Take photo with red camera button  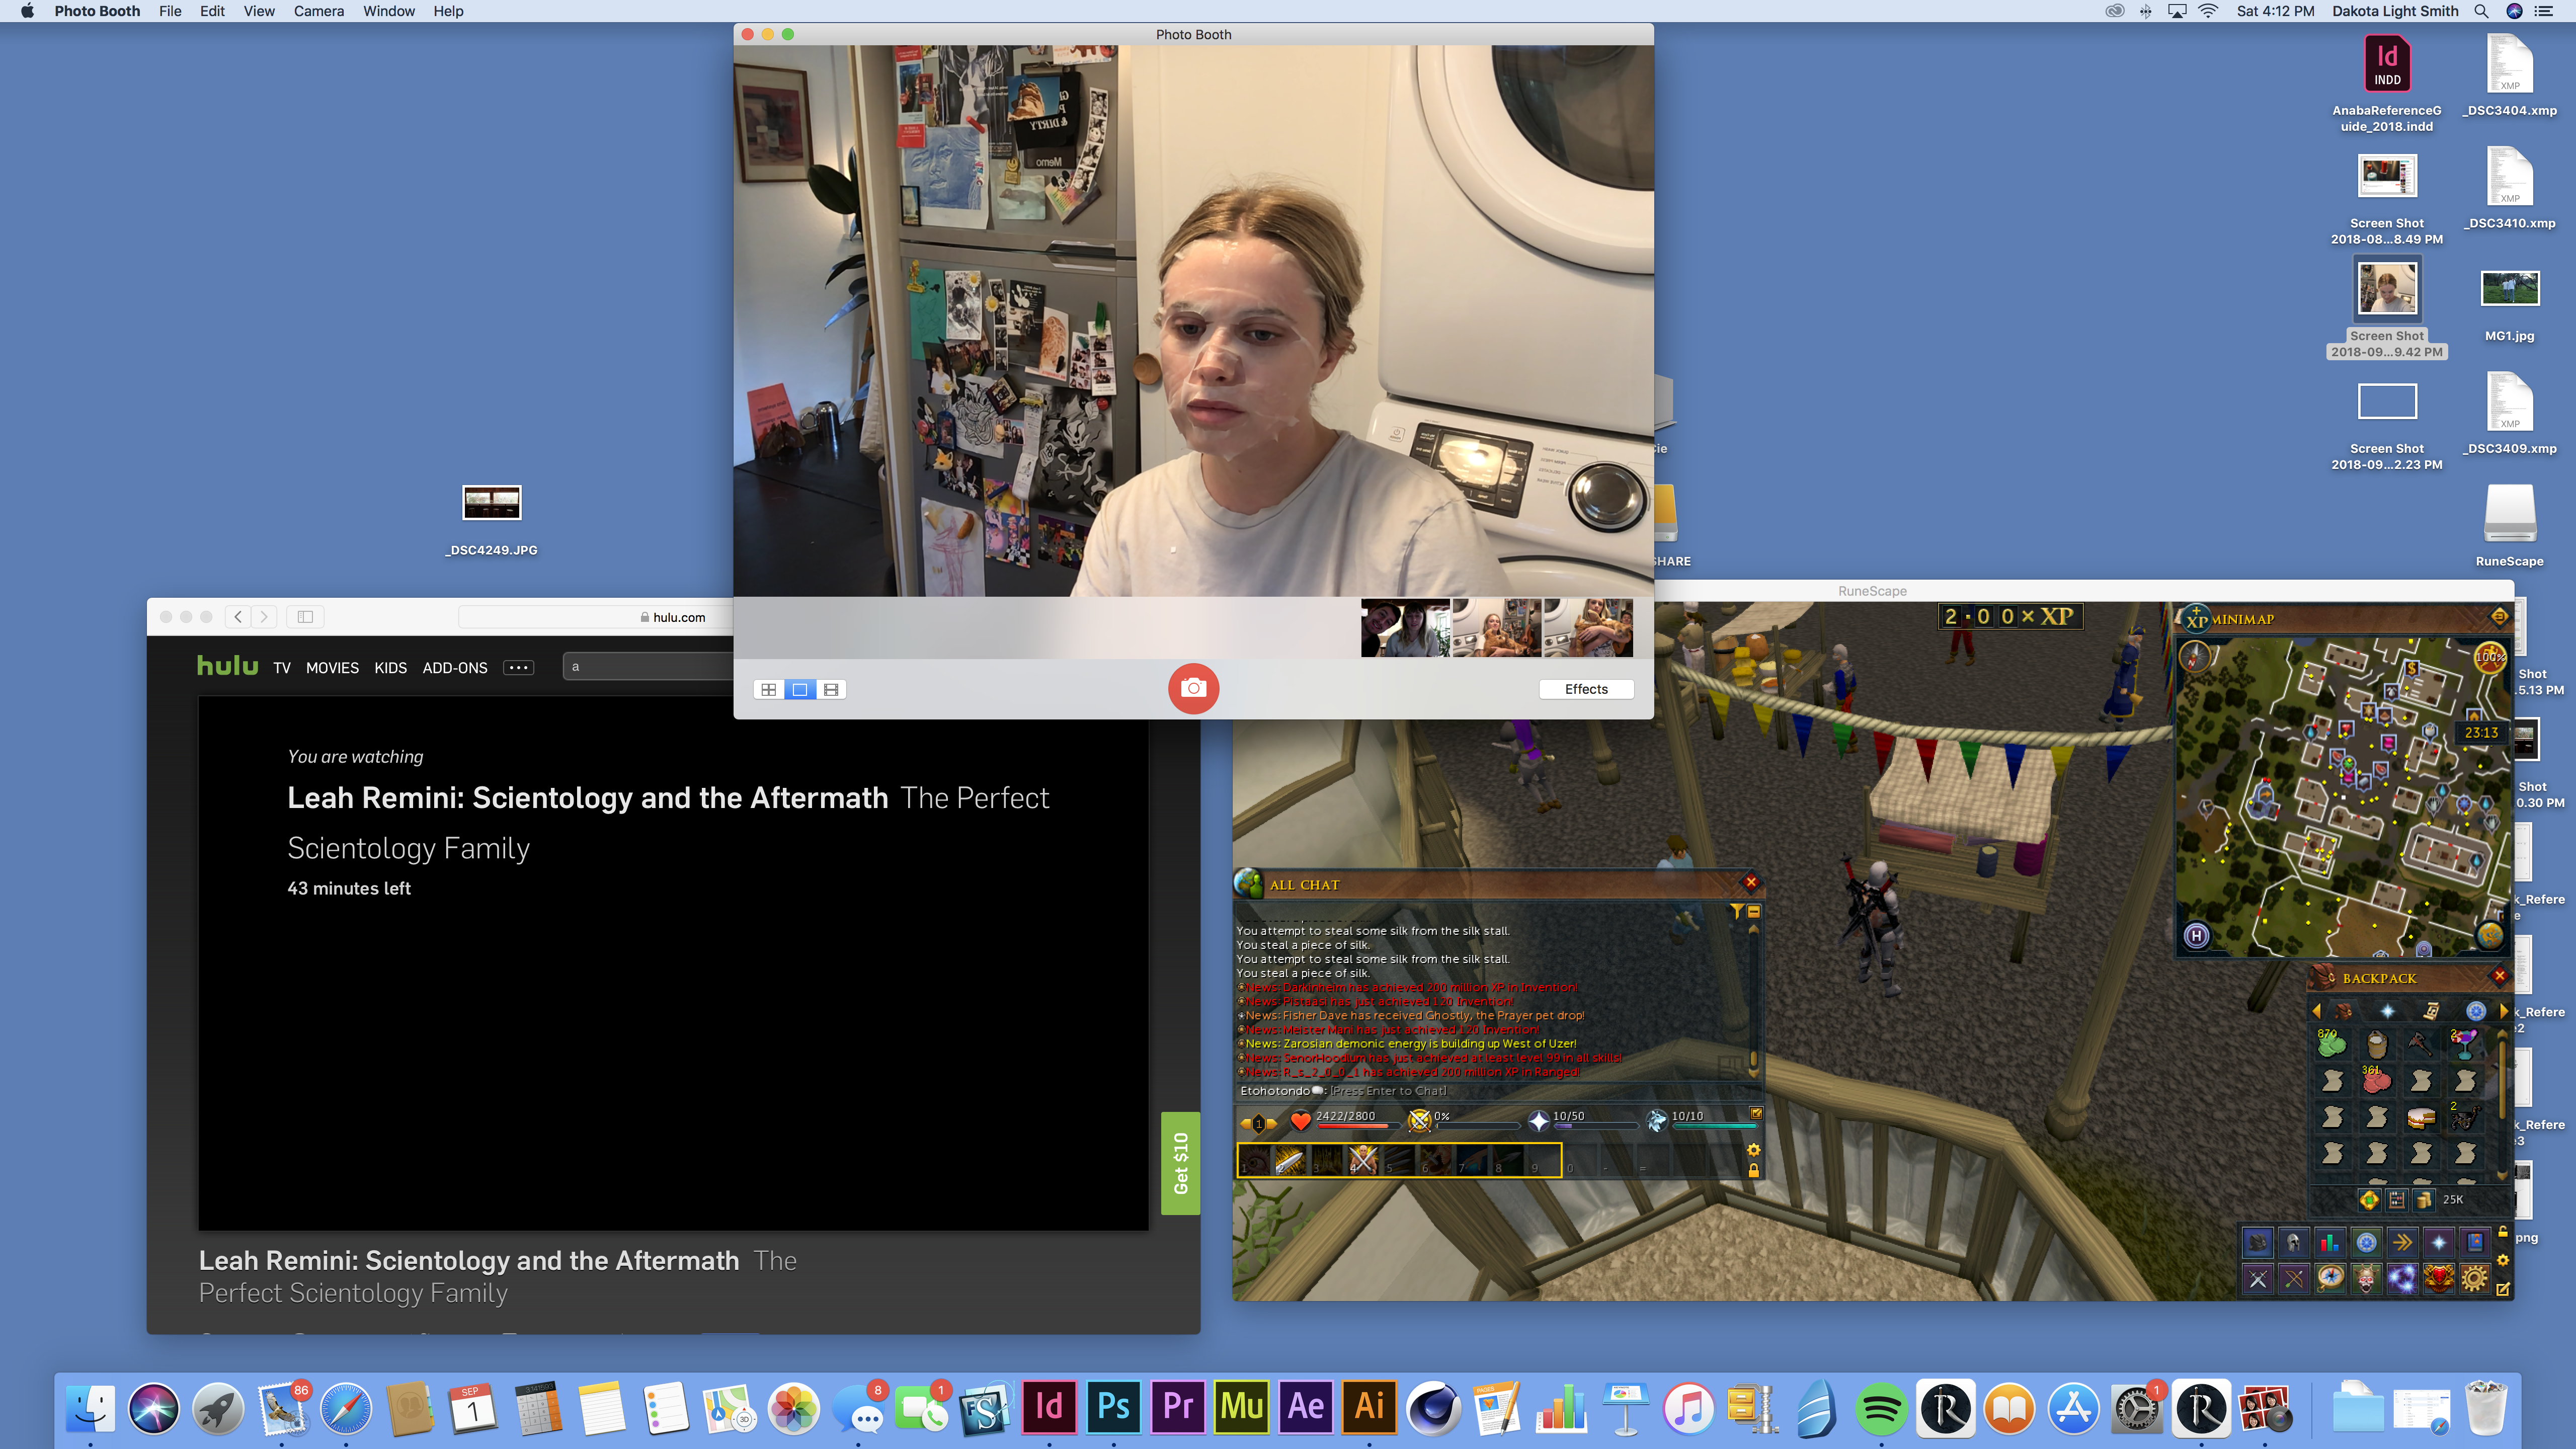(x=1193, y=688)
